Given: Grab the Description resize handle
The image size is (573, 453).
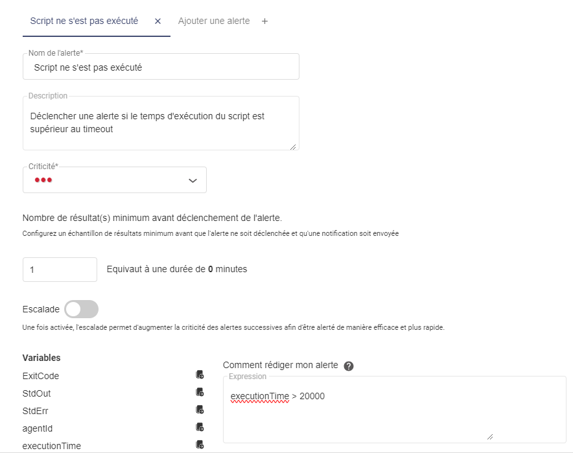Looking at the screenshot, I should (293, 147).
